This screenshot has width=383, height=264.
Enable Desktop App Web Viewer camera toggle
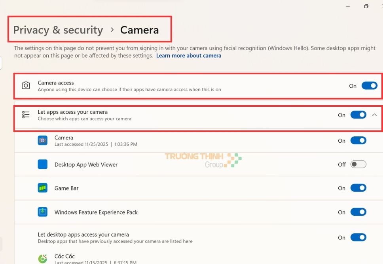click(358, 164)
